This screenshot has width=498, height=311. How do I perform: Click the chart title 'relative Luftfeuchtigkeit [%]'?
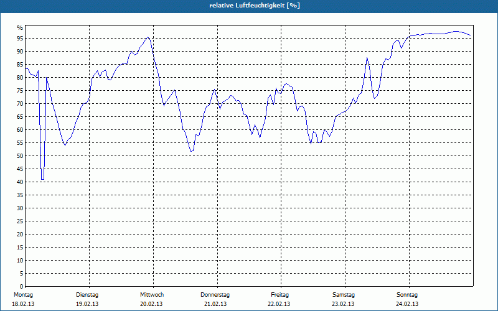255,6
